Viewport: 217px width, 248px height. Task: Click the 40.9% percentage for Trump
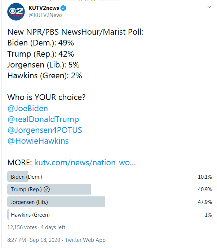[x=205, y=189]
